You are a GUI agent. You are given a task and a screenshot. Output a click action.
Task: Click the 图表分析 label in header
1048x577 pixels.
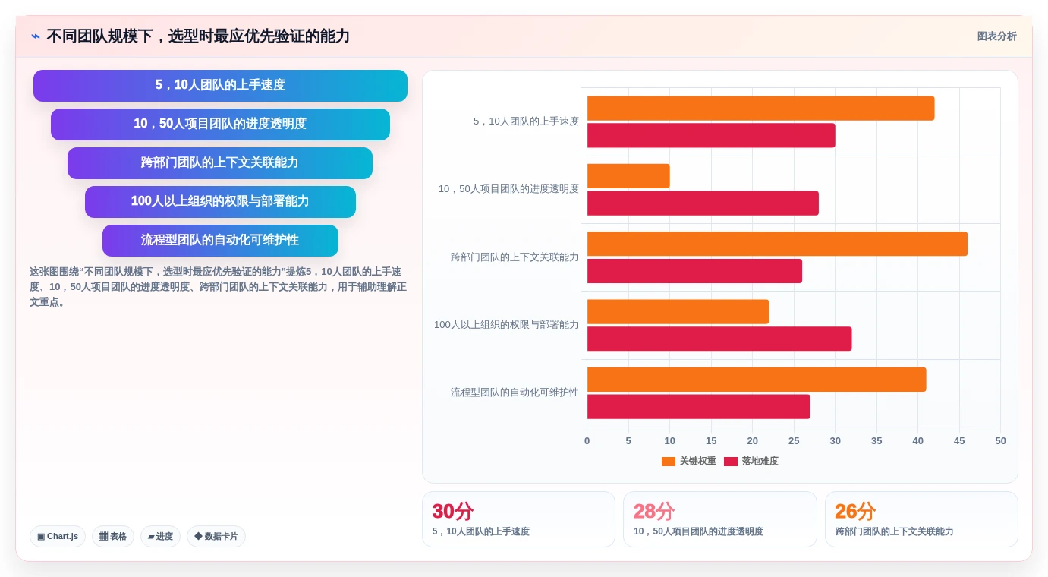coord(996,36)
